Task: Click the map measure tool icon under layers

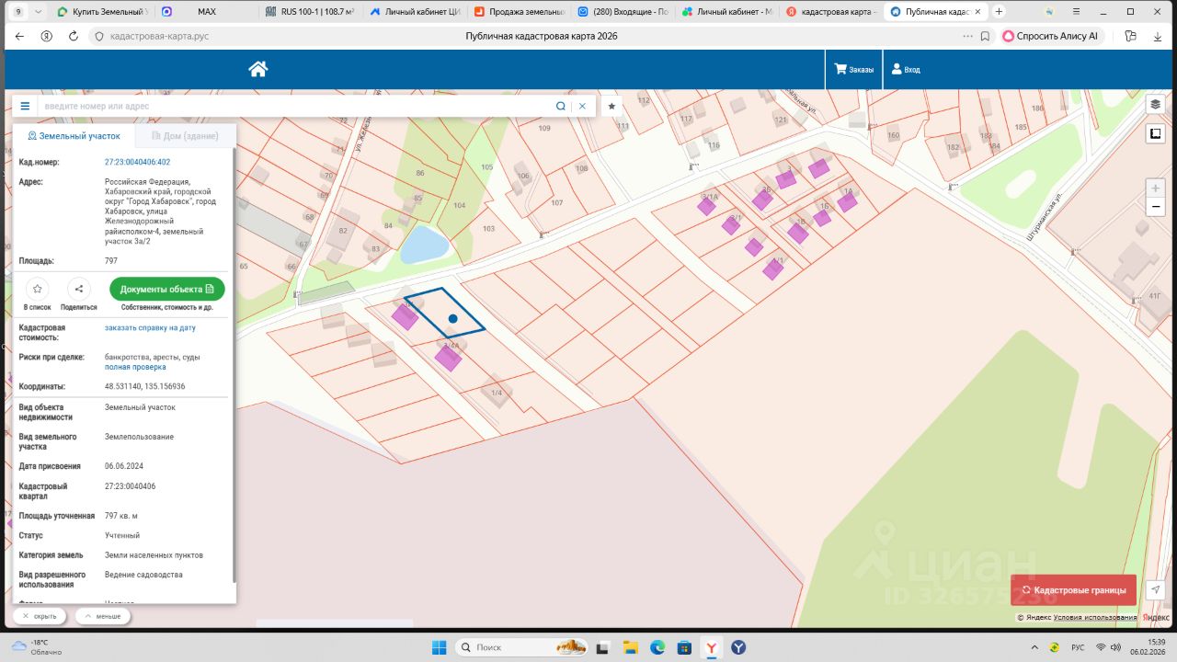Action: pyautogui.click(x=1156, y=133)
